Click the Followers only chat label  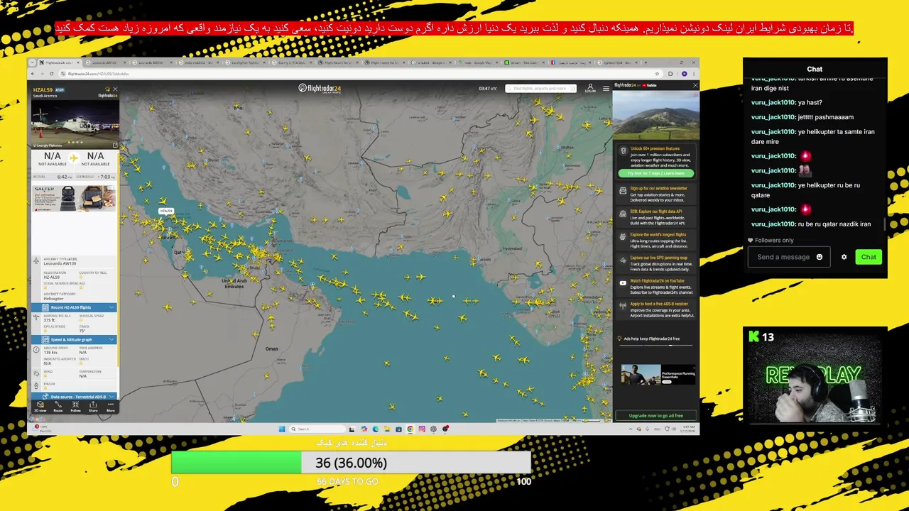774,240
